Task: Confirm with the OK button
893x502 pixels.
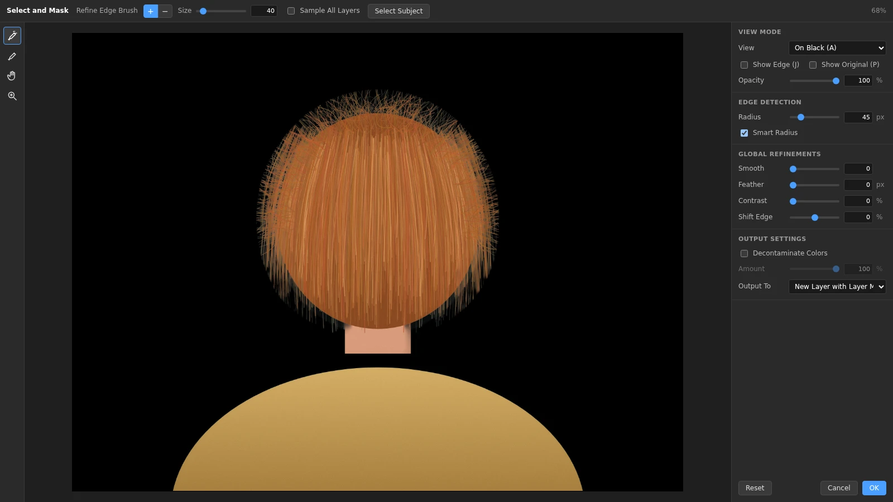Action: 874,488
